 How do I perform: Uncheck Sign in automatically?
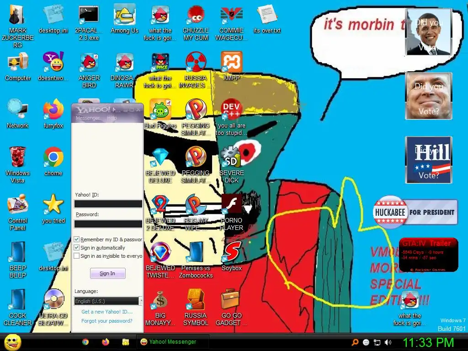point(77,248)
